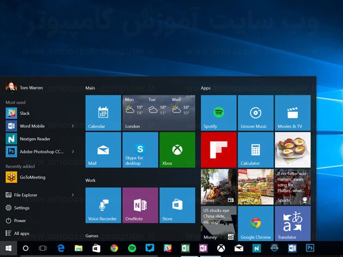Screen dimensions: 343x257
Task: Expand Word Mobile jump list arrow
Action: (x=73, y=126)
